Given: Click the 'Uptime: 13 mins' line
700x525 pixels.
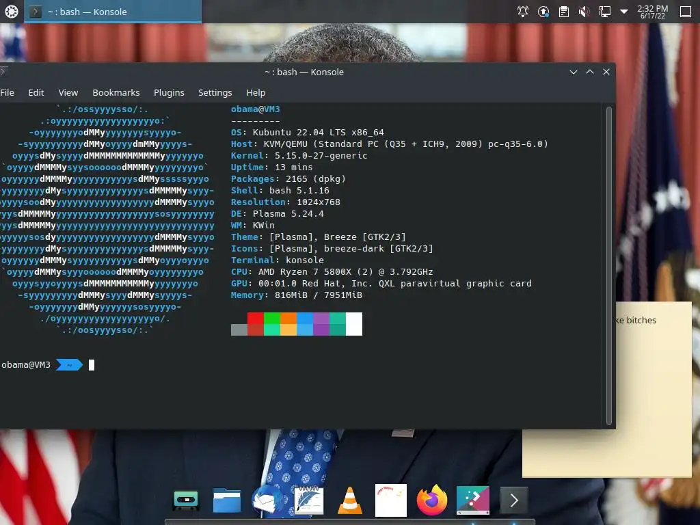Looking at the screenshot, I should pos(271,167).
